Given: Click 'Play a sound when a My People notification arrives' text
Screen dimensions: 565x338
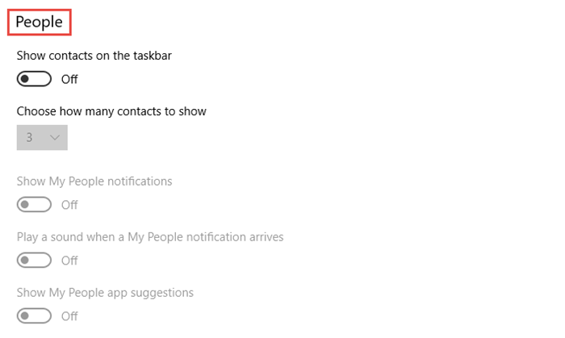Looking at the screenshot, I should [x=150, y=237].
